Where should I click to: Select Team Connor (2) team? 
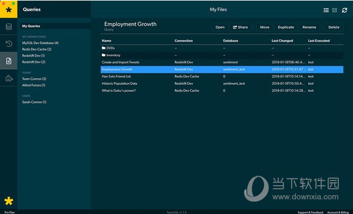34,79
